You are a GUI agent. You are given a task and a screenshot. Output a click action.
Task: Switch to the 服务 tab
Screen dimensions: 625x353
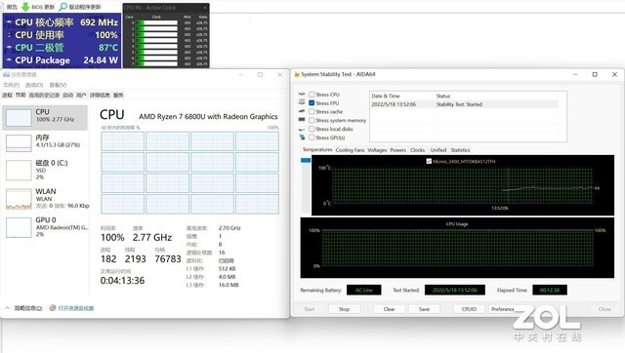[118, 95]
